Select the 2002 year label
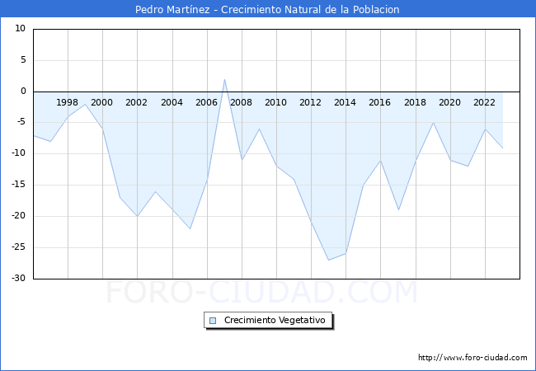 click(x=136, y=102)
